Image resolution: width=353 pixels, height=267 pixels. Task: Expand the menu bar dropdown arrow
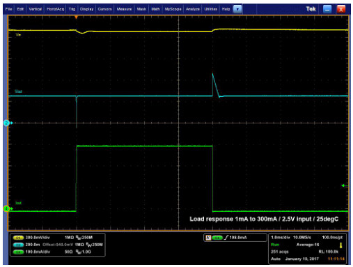237,9
